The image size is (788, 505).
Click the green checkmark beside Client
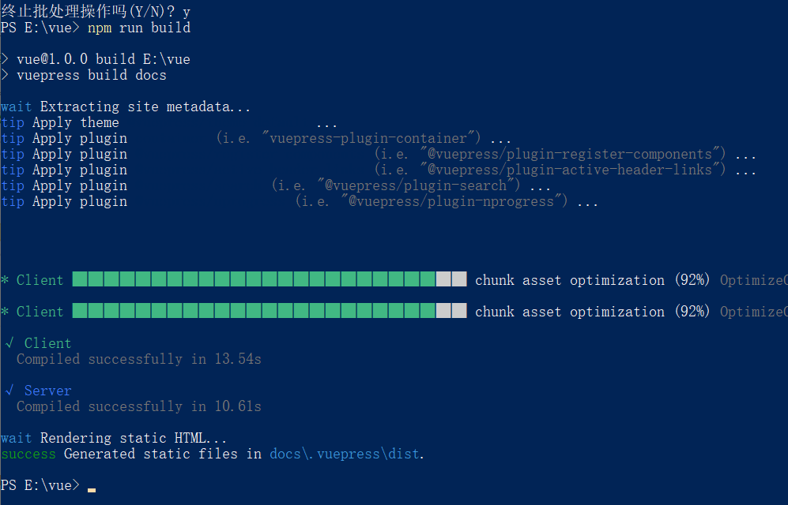(x=9, y=343)
